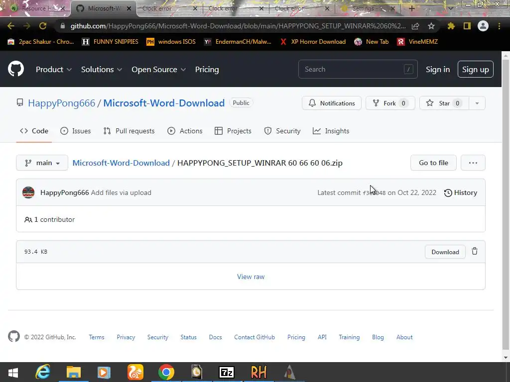Click the site lock icon in address bar

click(63, 26)
